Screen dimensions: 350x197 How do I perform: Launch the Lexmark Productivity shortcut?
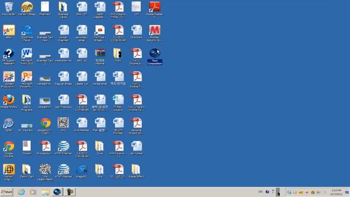[x=9, y=80]
